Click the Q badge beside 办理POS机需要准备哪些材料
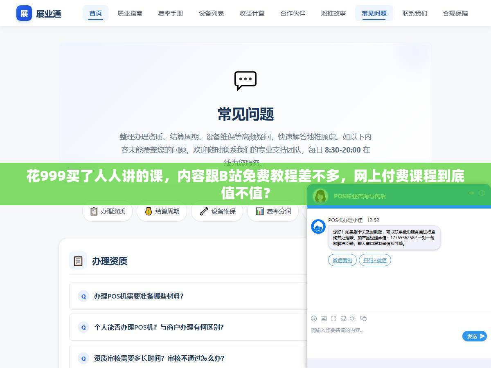Image resolution: width=491 pixels, height=368 pixels. (83, 296)
